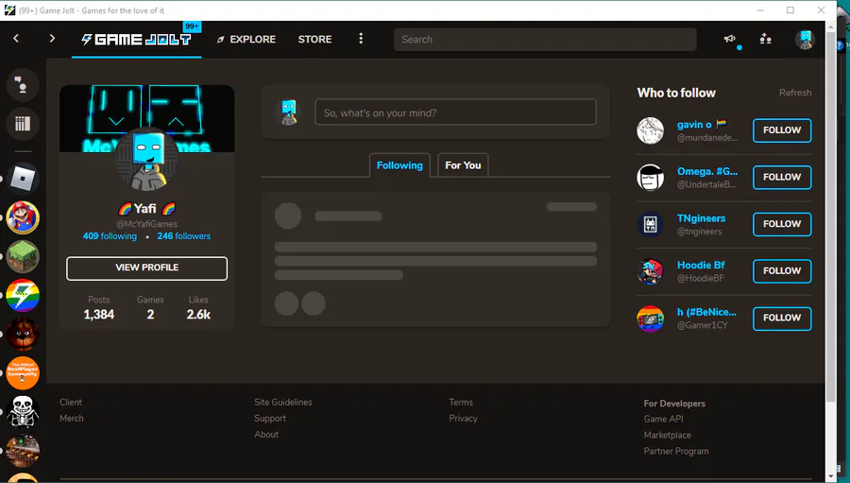Click Omega's avatar in suggestions
Screen dimensions: 850x483
click(x=650, y=178)
